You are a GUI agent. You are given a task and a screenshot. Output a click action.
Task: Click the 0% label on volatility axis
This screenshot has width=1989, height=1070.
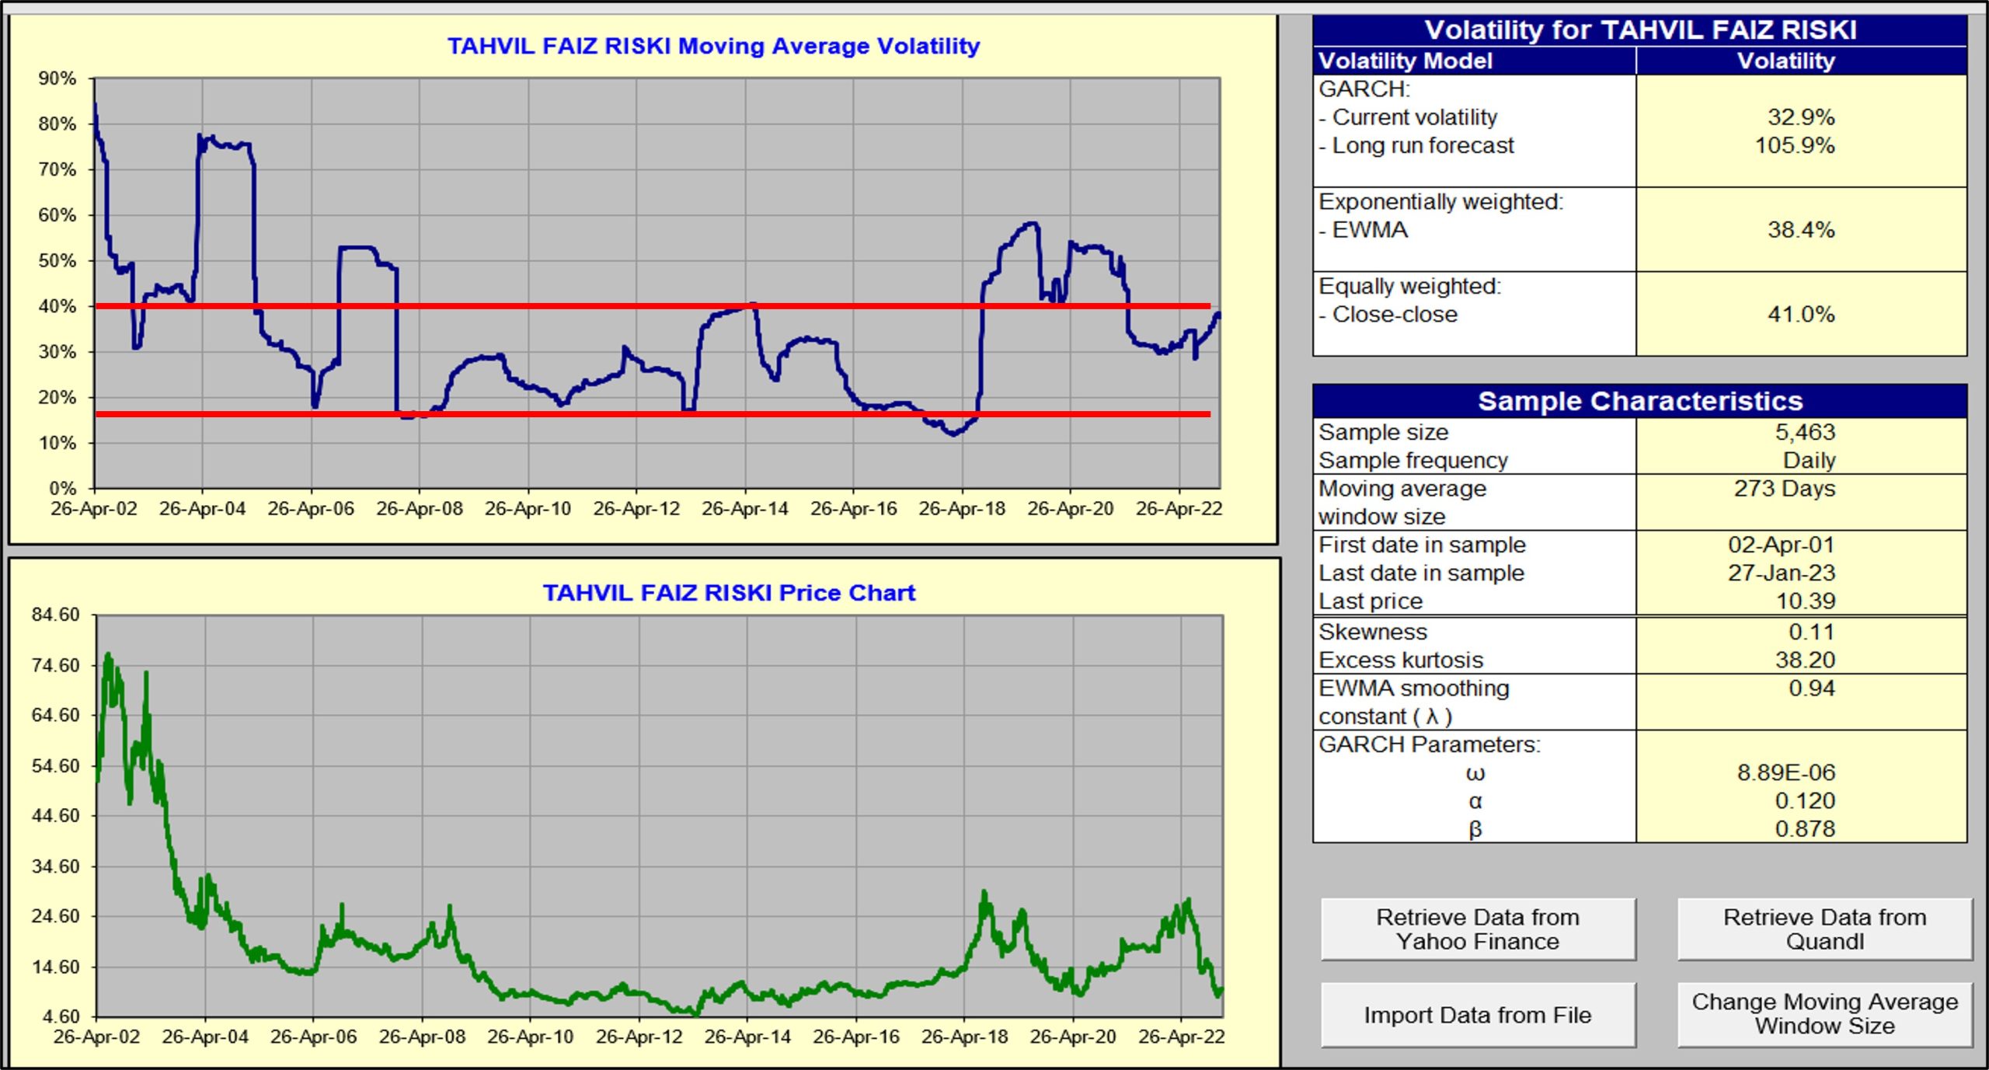coord(62,489)
